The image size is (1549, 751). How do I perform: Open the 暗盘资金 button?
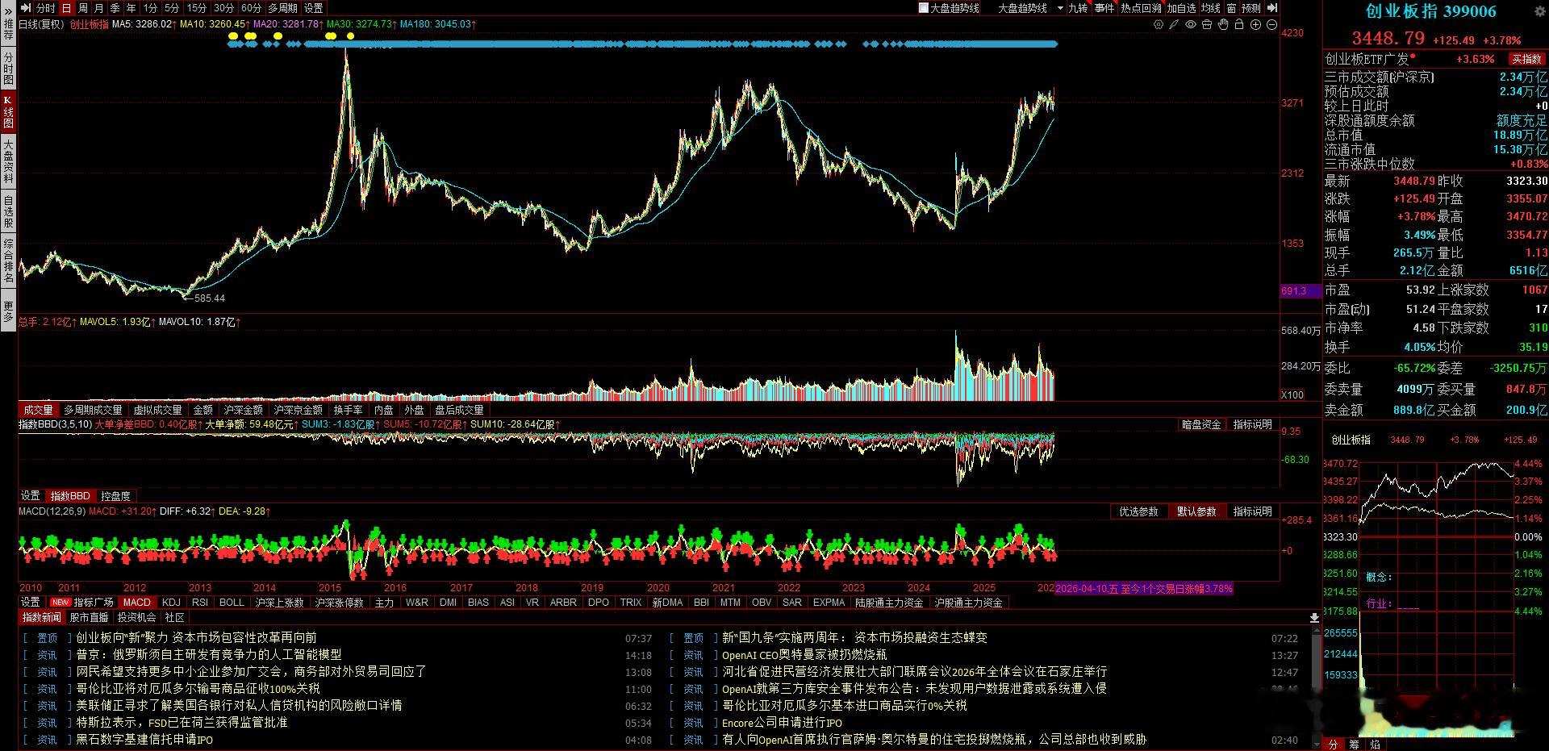click(1201, 424)
